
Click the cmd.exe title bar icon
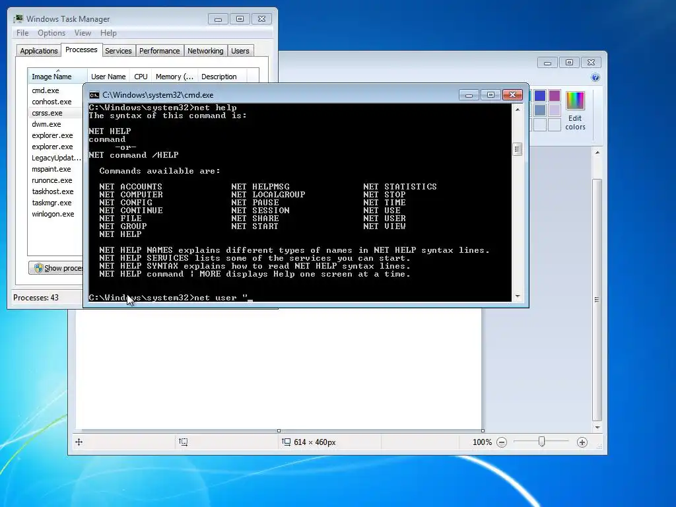pyautogui.click(x=94, y=95)
